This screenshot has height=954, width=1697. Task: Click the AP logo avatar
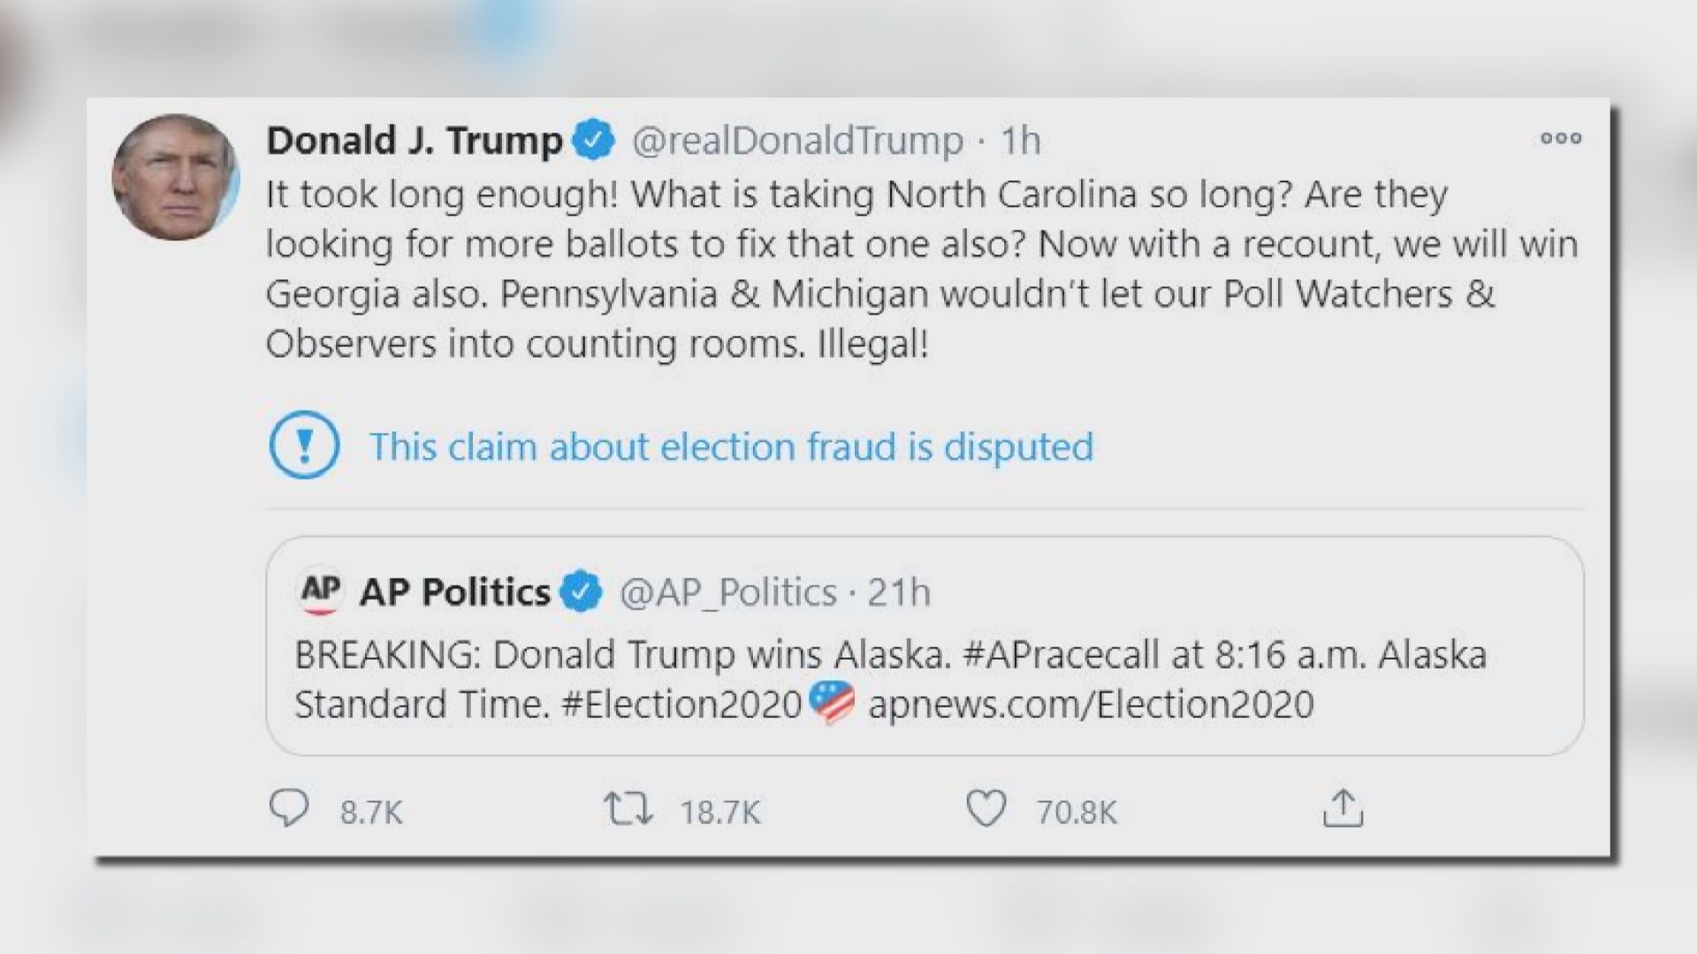[321, 592]
